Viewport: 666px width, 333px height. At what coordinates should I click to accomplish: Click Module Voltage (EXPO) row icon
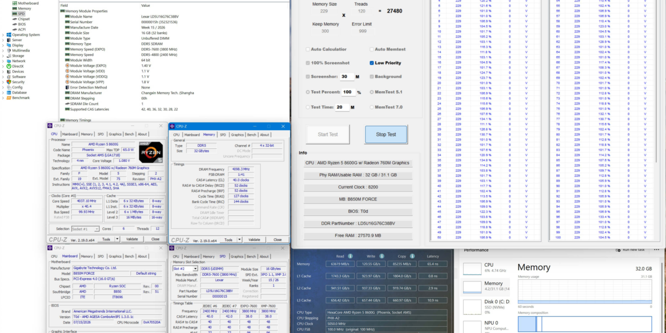click(67, 66)
